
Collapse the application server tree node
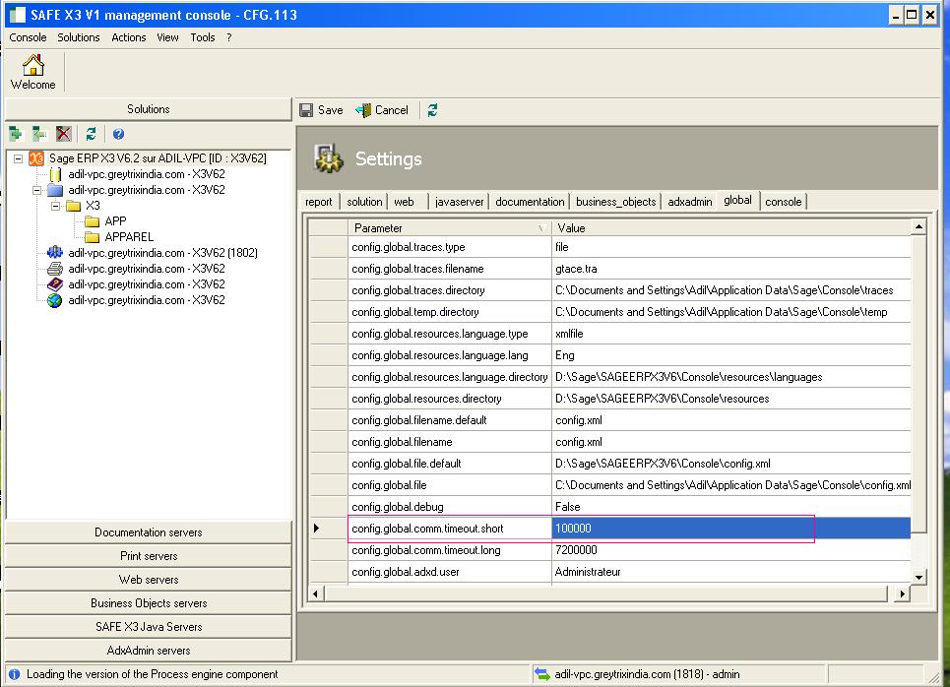pos(37,190)
